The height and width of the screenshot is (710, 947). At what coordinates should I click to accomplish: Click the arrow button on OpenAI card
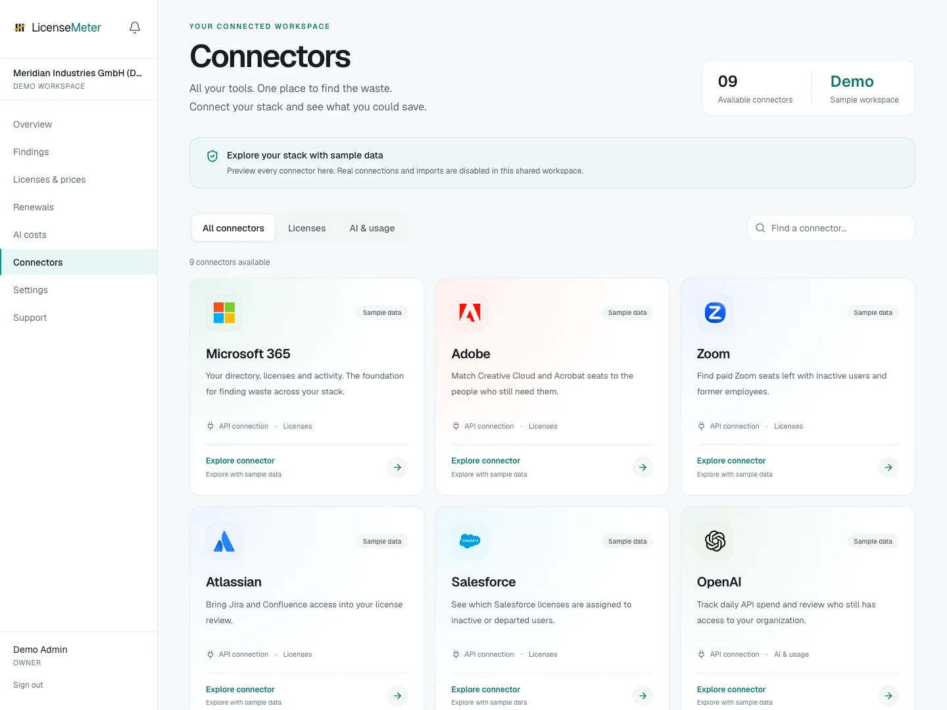[888, 696]
